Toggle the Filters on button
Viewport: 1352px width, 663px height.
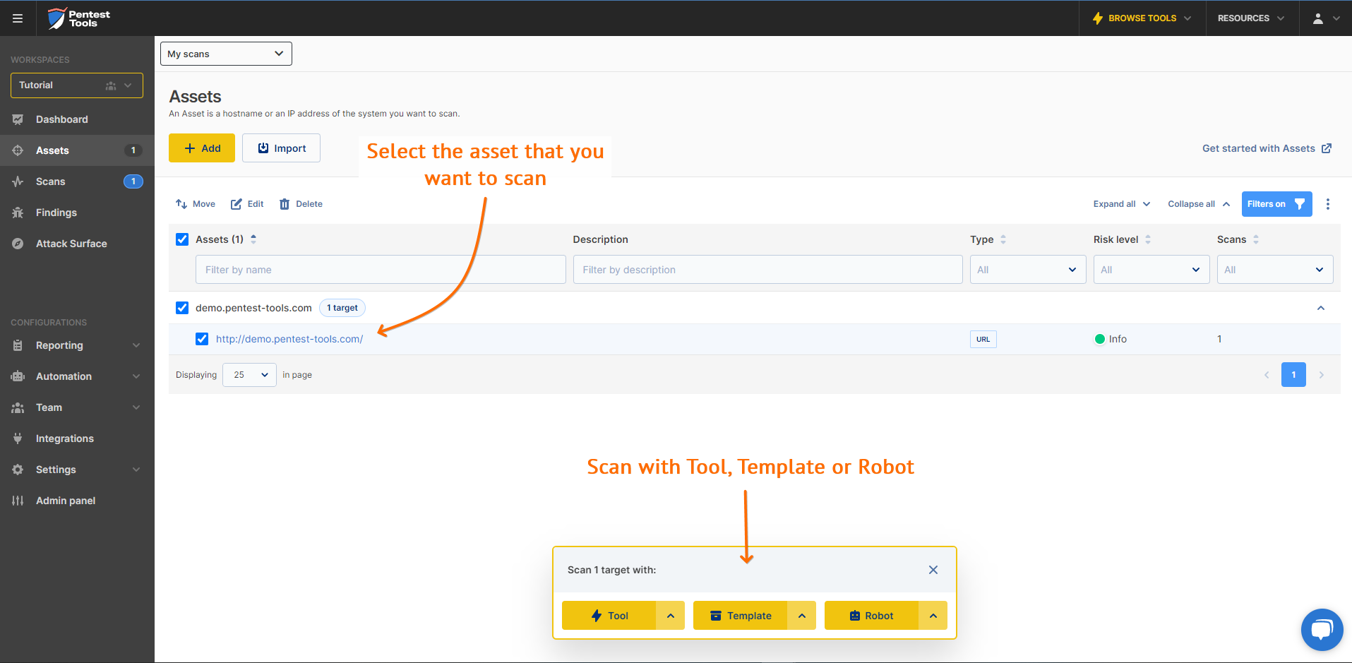(1276, 204)
